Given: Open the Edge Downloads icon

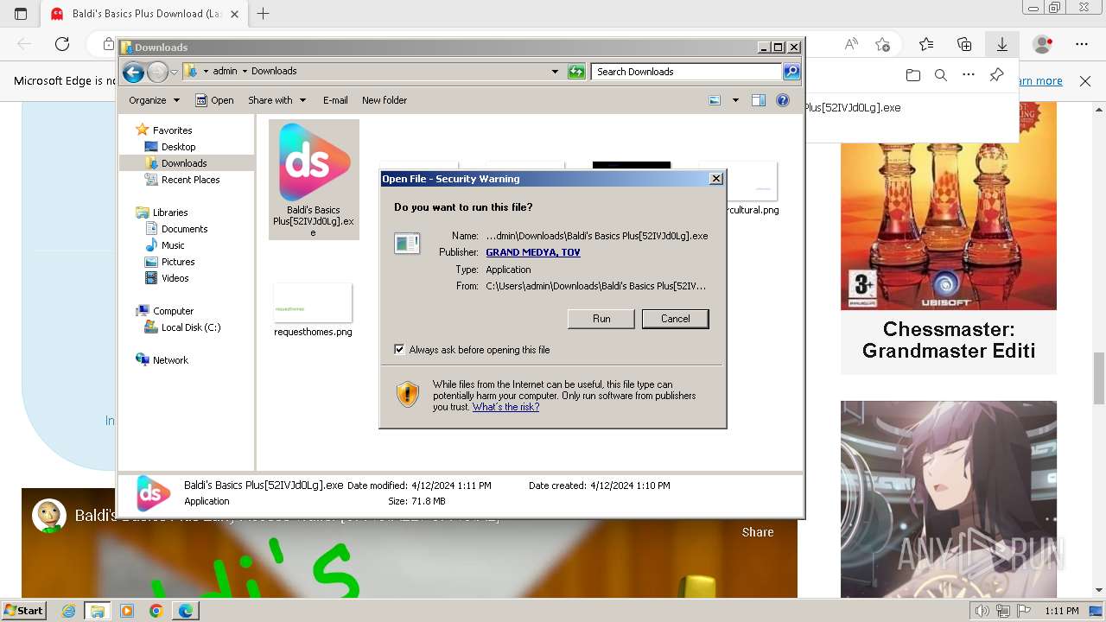Looking at the screenshot, I should pyautogui.click(x=1002, y=44).
